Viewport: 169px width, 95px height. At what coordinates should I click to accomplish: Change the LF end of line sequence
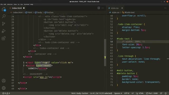click(x=133, y=93)
